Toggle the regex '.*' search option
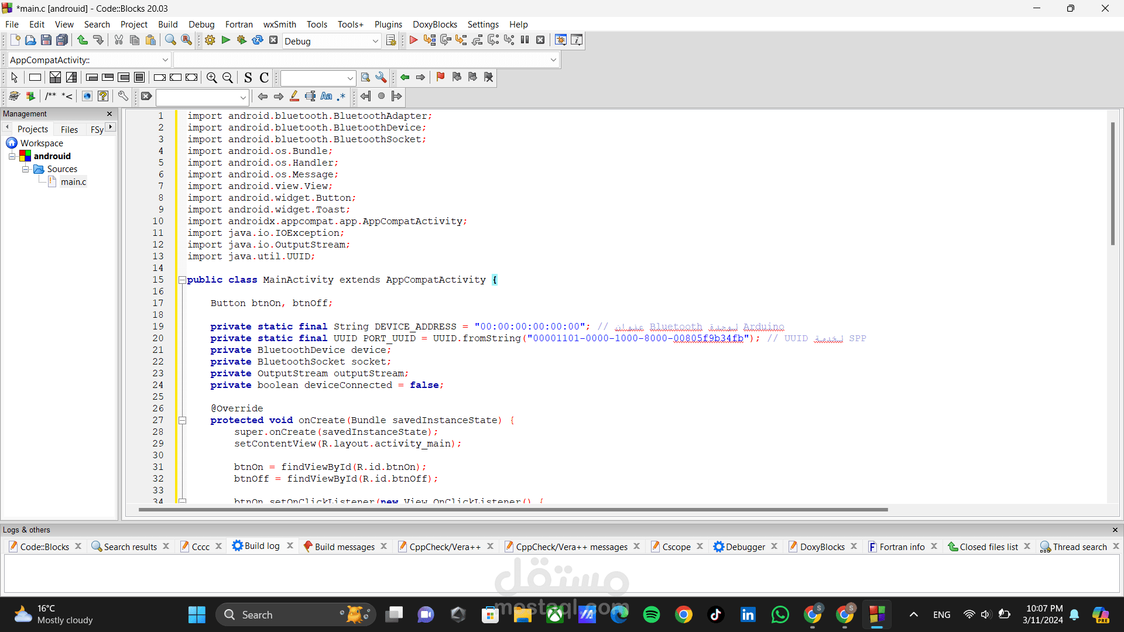The height and width of the screenshot is (632, 1124). pyautogui.click(x=341, y=97)
